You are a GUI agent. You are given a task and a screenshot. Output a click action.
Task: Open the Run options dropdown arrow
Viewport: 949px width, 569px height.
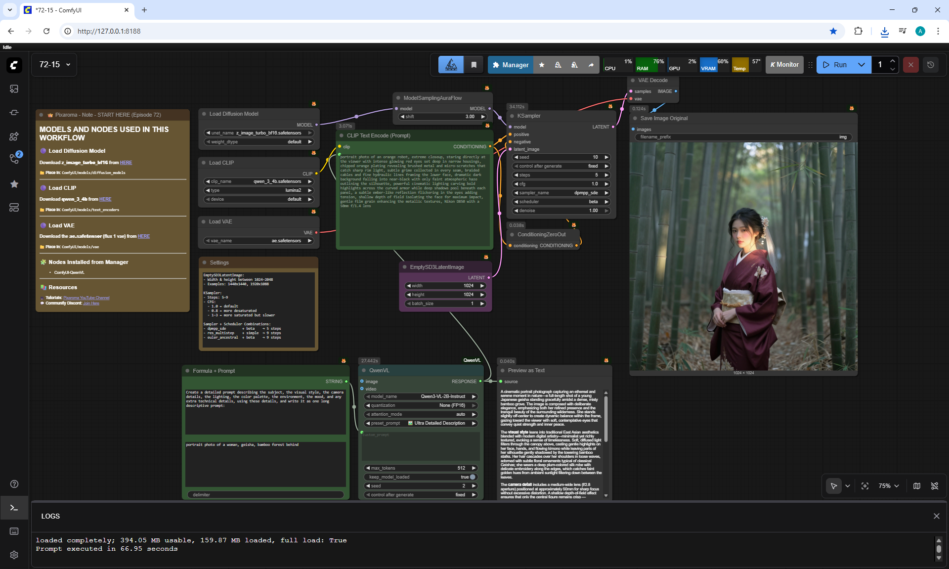click(x=861, y=65)
